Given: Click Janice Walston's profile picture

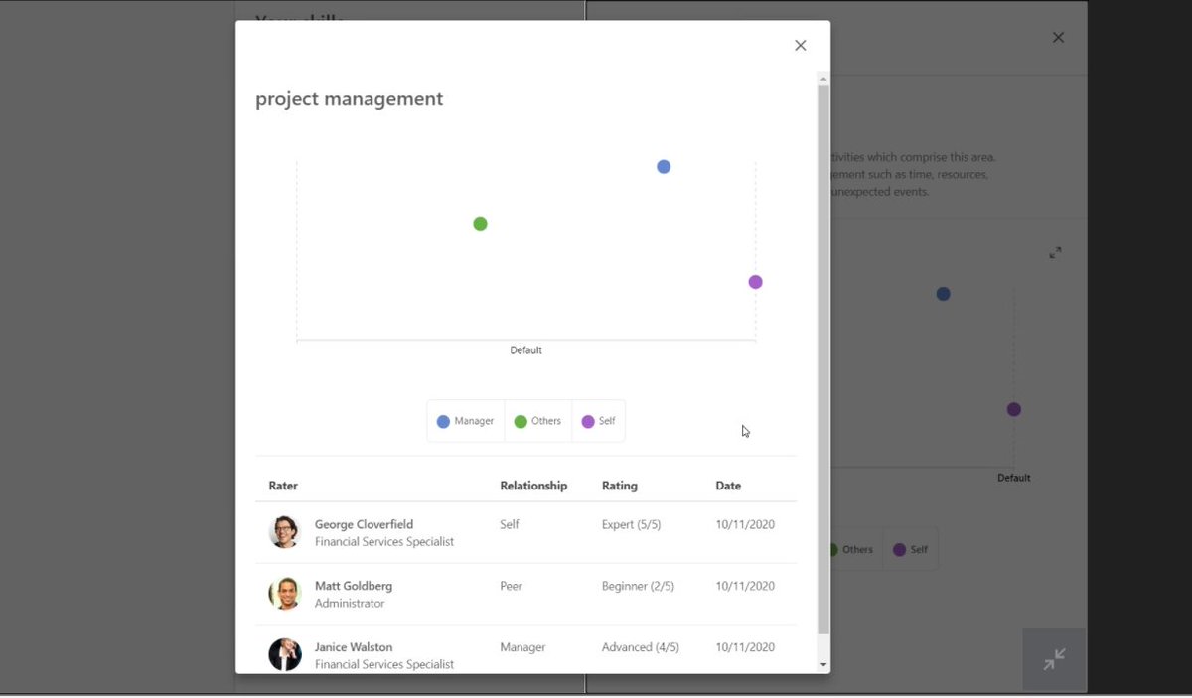Looking at the screenshot, I should click(285, 654).
